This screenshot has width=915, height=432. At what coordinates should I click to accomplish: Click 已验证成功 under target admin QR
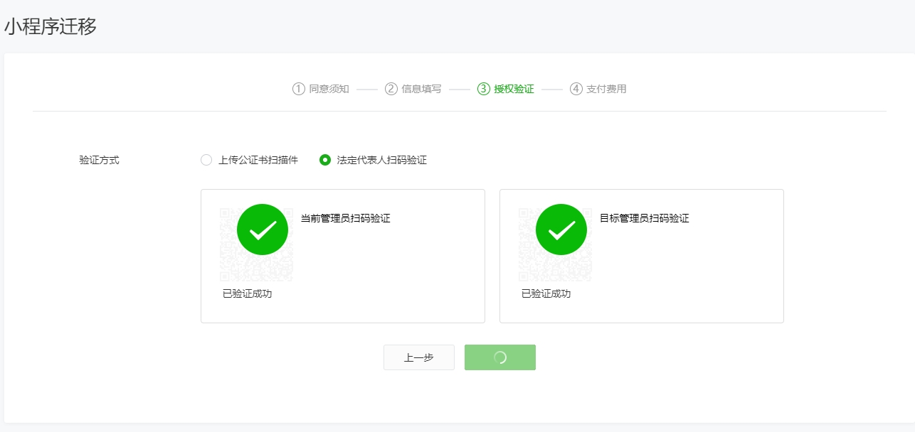tap(546, 293)
